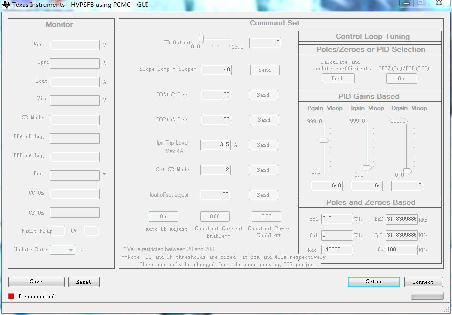452x315 pixels.
Task: Click the FB Output slider handle
Action: pyautogui.click(x=201, y=39)
